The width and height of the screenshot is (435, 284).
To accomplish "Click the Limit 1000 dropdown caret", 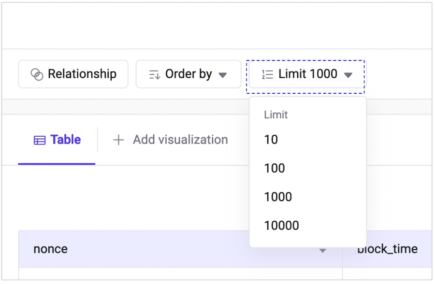I will [348, 75].
